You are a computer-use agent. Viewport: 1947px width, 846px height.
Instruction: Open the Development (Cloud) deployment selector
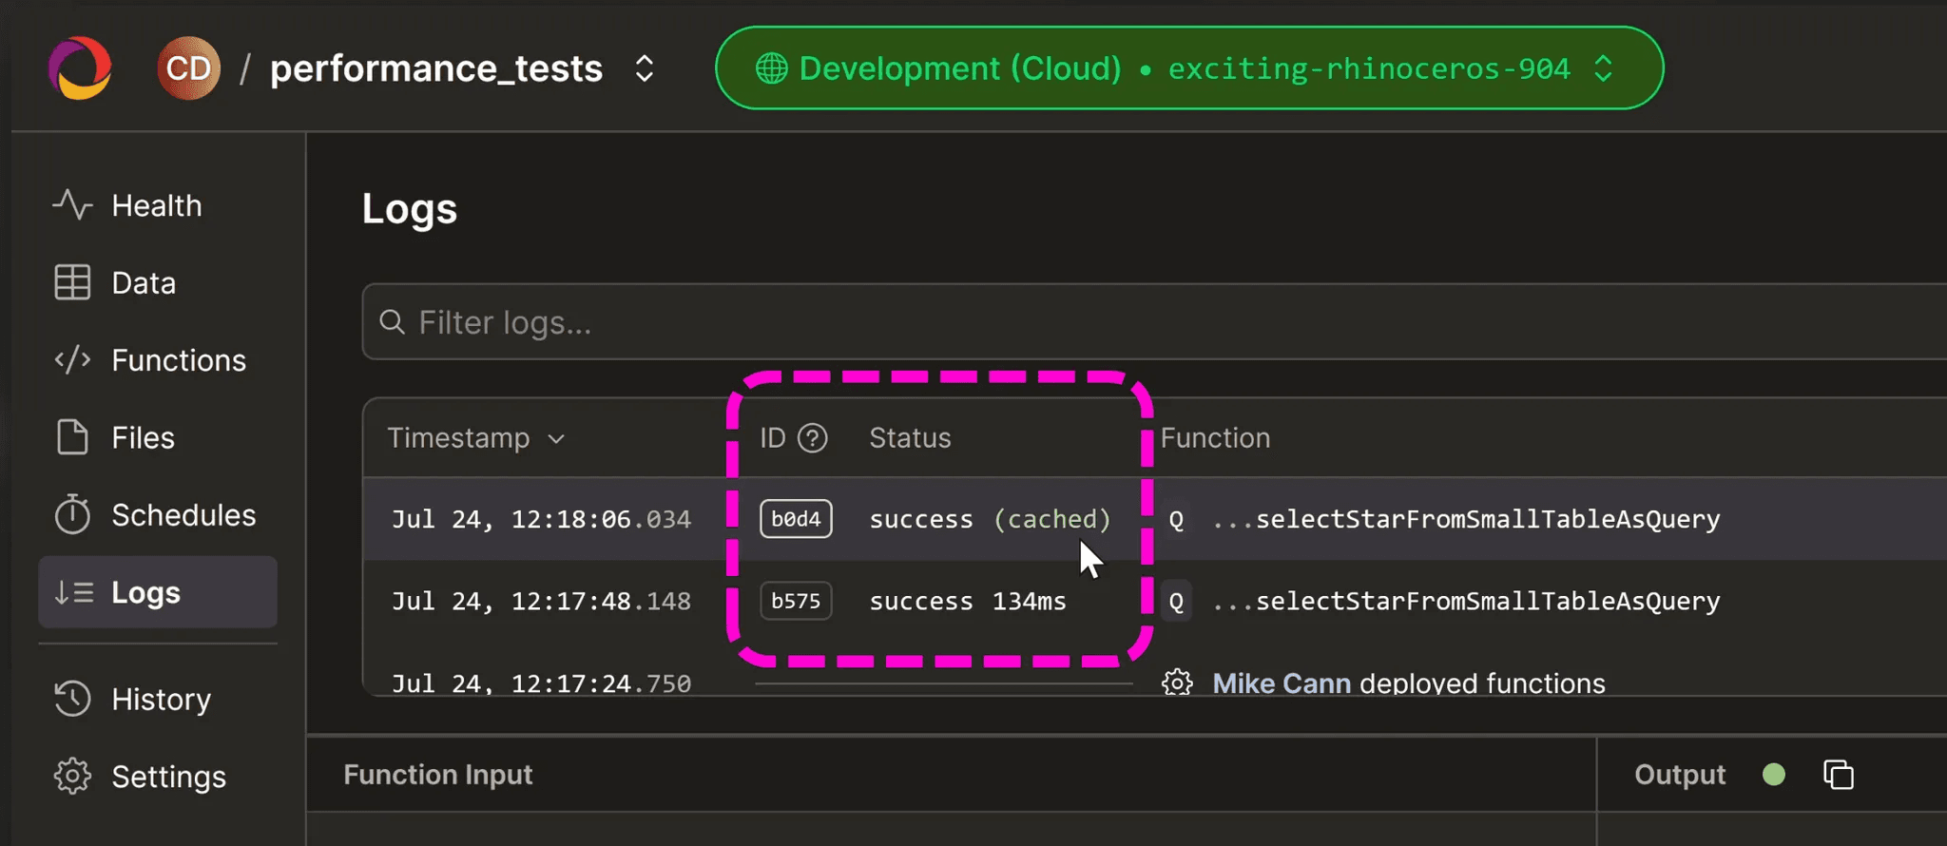[1188, 68]
